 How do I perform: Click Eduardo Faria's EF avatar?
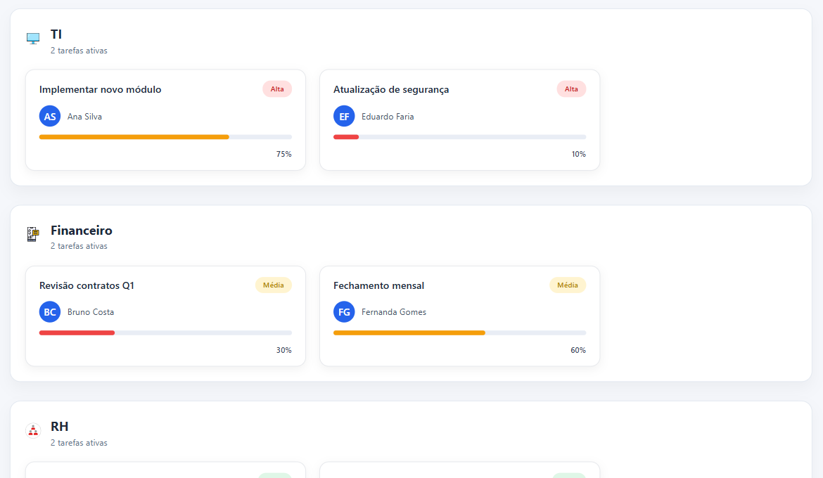click(x=344, y=116)
